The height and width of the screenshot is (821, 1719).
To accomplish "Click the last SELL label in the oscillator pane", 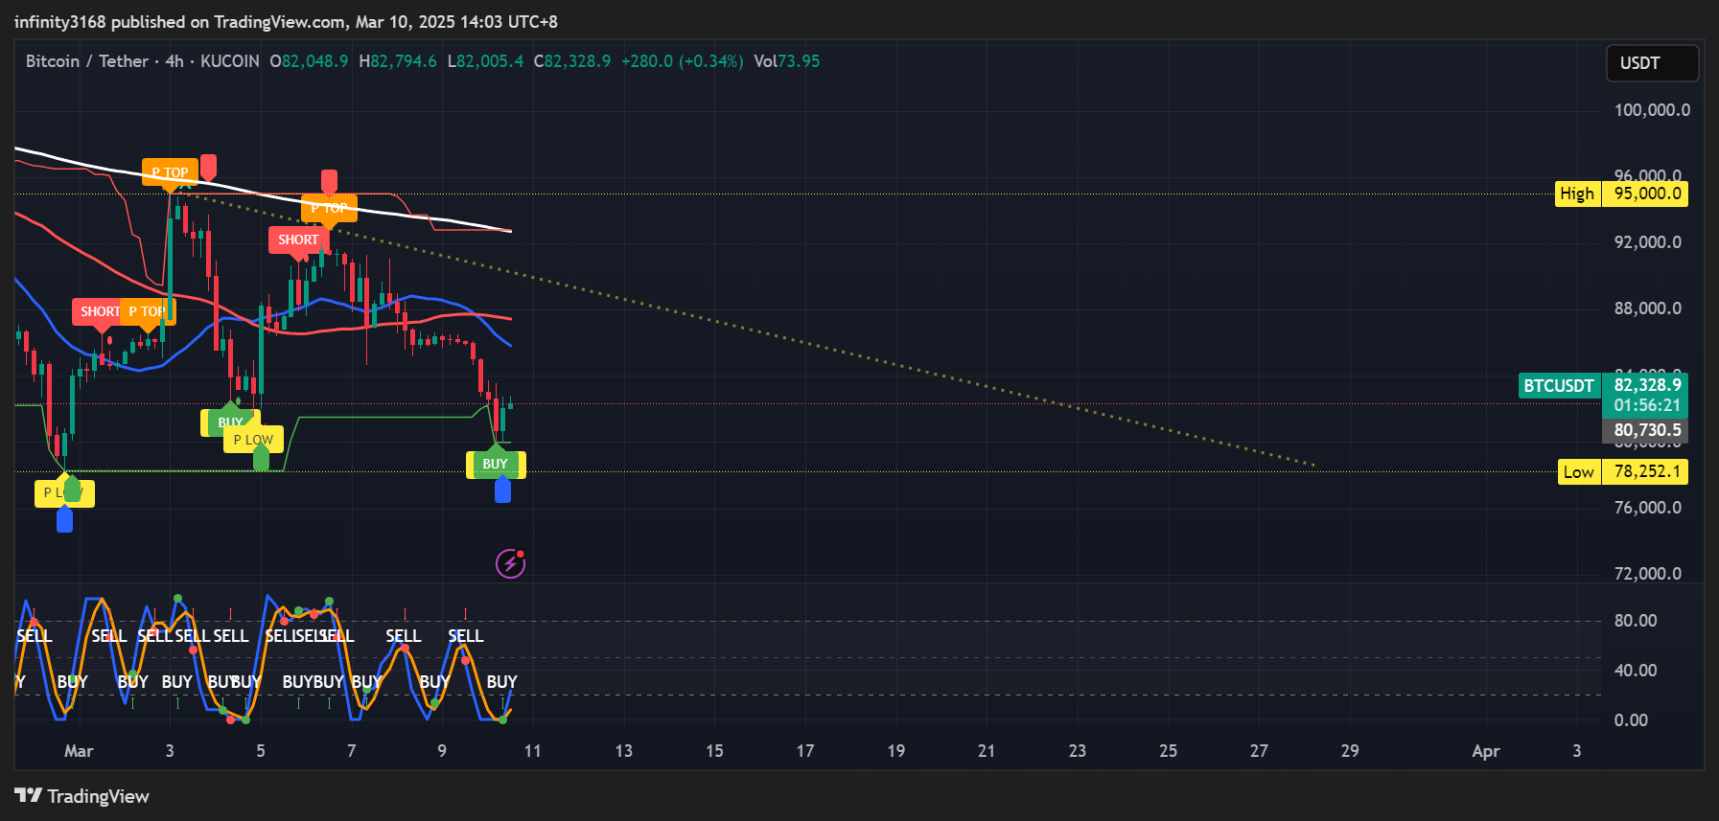I will (x=466, y=636).
